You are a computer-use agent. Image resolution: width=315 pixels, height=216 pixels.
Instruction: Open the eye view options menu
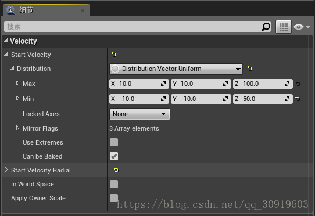coord(302,27)
